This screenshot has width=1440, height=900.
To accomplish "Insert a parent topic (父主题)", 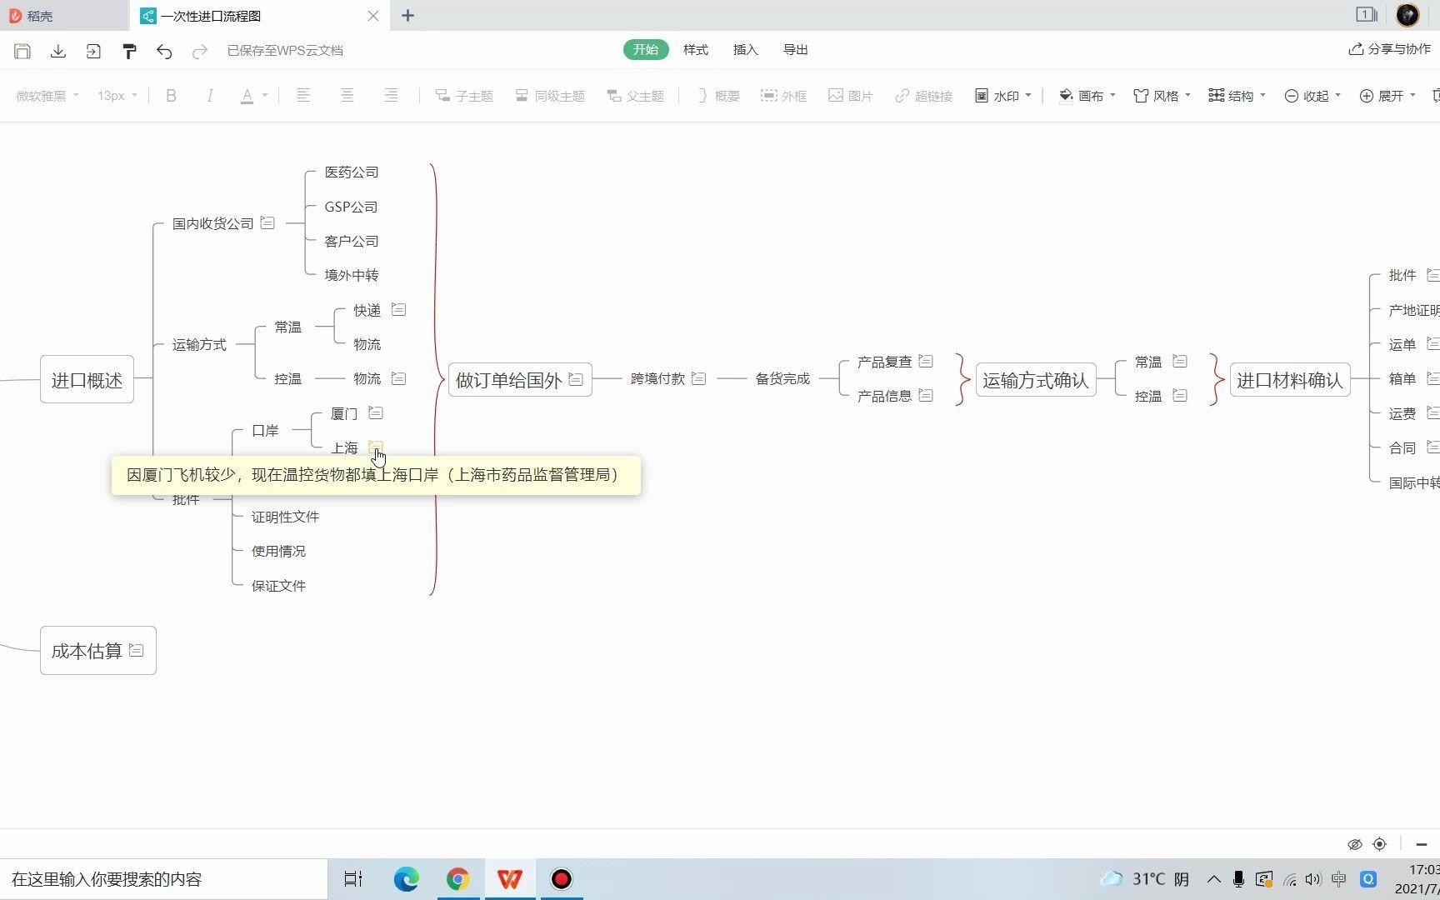I will pyautogui.click(x=635, y=96).
